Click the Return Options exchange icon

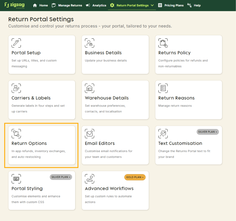(x=16, y=134)
